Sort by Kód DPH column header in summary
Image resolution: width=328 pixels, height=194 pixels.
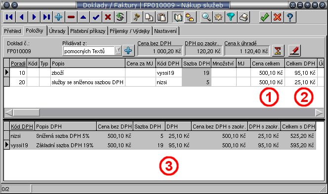tap(22, 127)
